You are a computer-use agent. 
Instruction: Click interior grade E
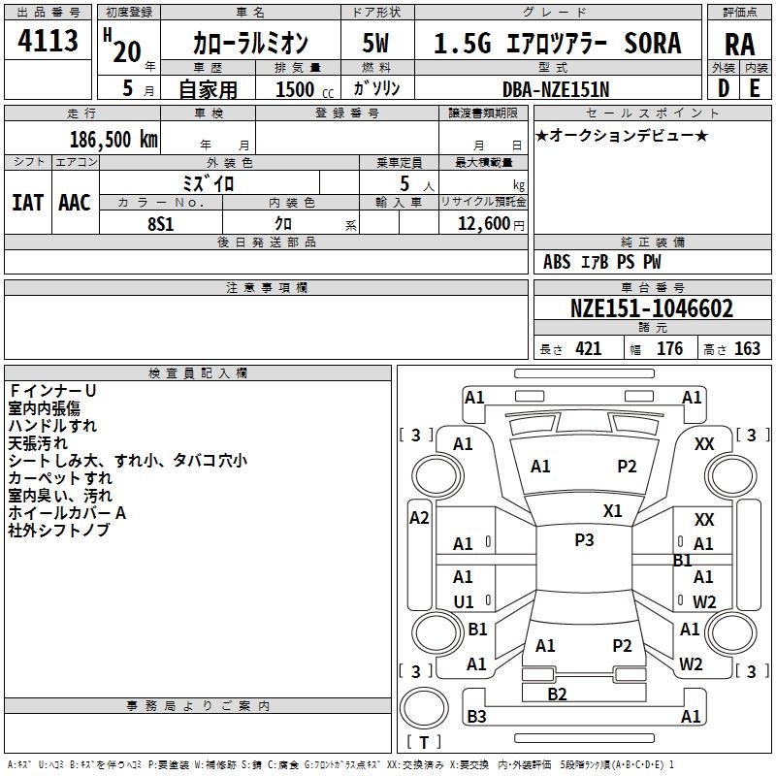click(755, 88)
